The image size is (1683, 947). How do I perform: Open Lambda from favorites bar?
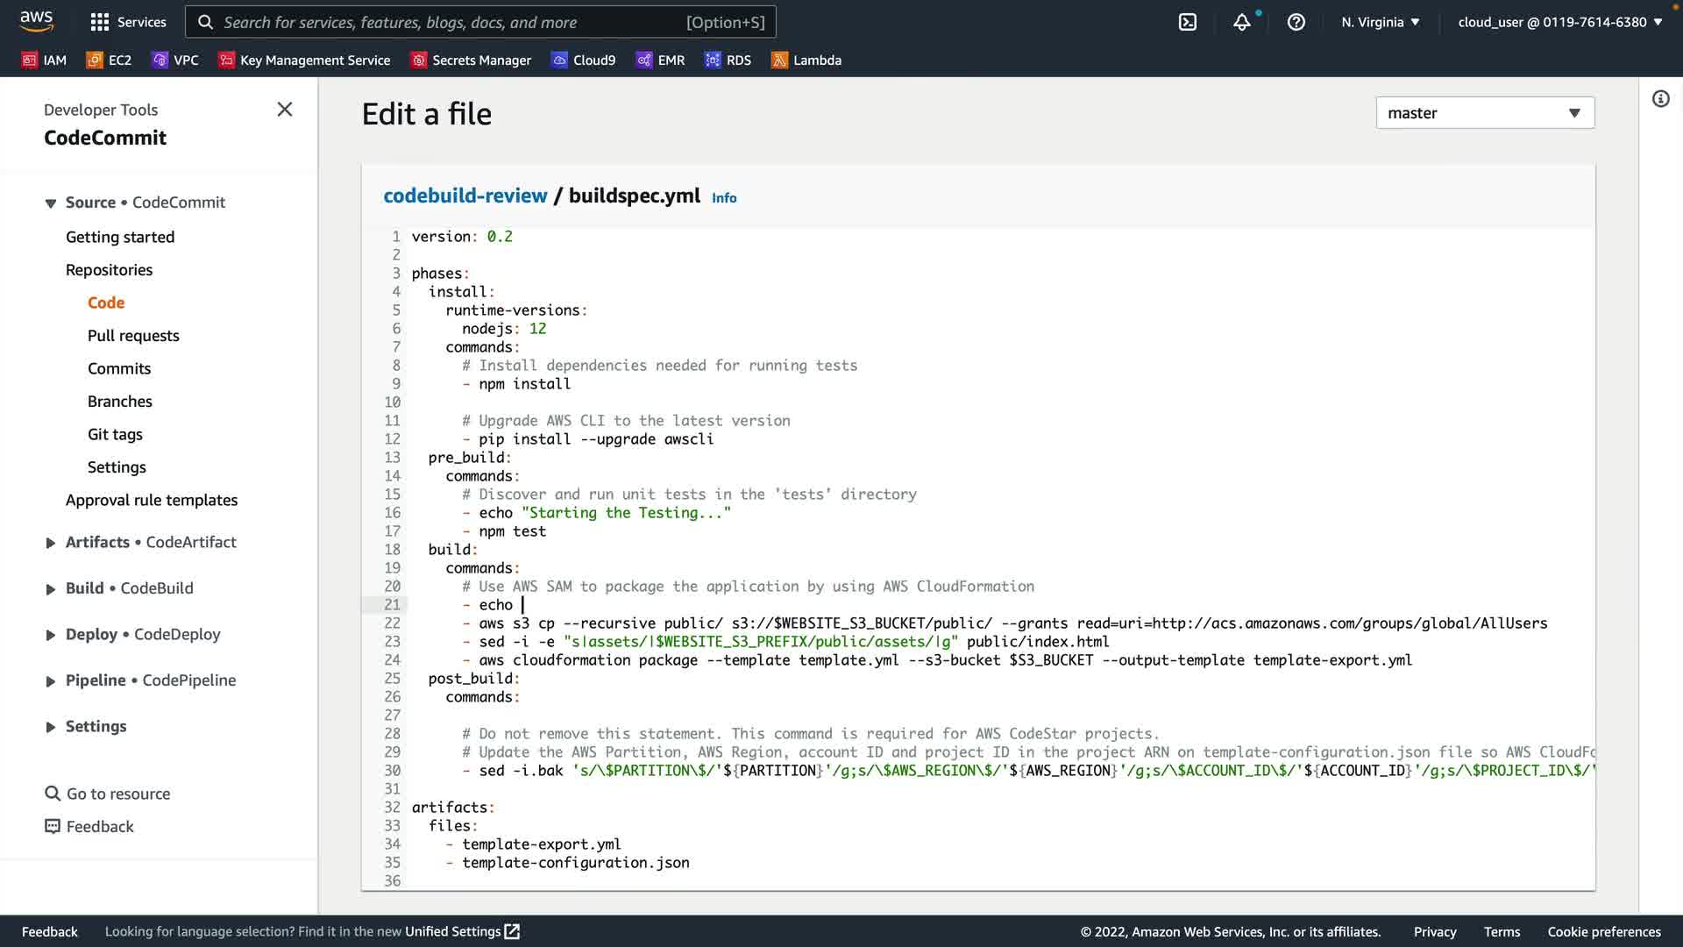click(806, 60)
